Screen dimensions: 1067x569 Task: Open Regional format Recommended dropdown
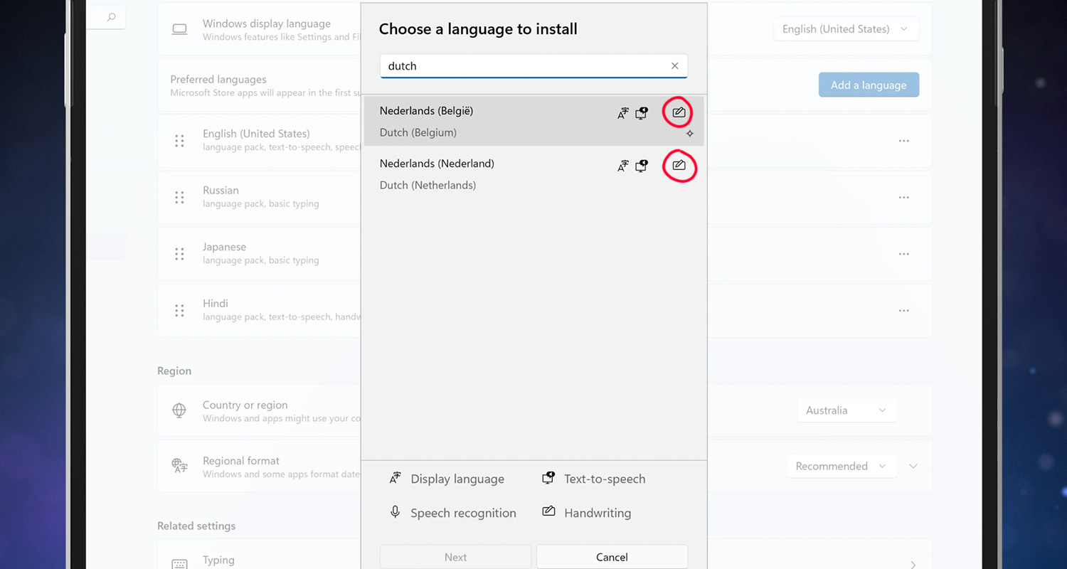point(840,467)
